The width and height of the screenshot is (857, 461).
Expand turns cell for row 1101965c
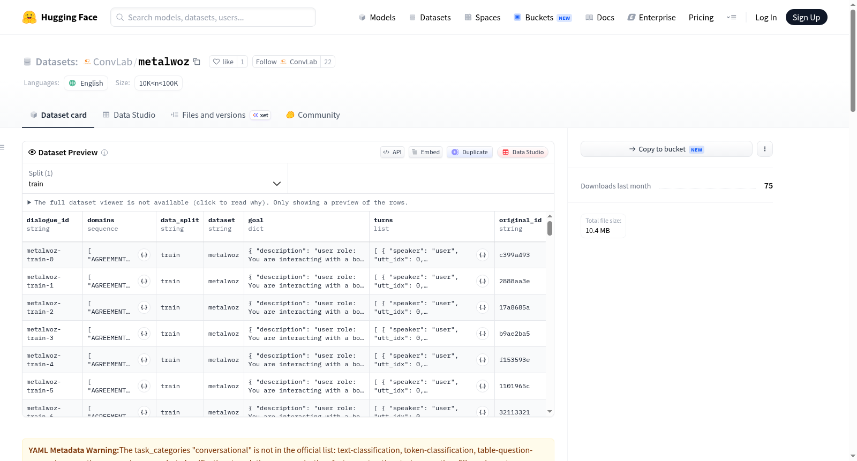pos(483,386)
